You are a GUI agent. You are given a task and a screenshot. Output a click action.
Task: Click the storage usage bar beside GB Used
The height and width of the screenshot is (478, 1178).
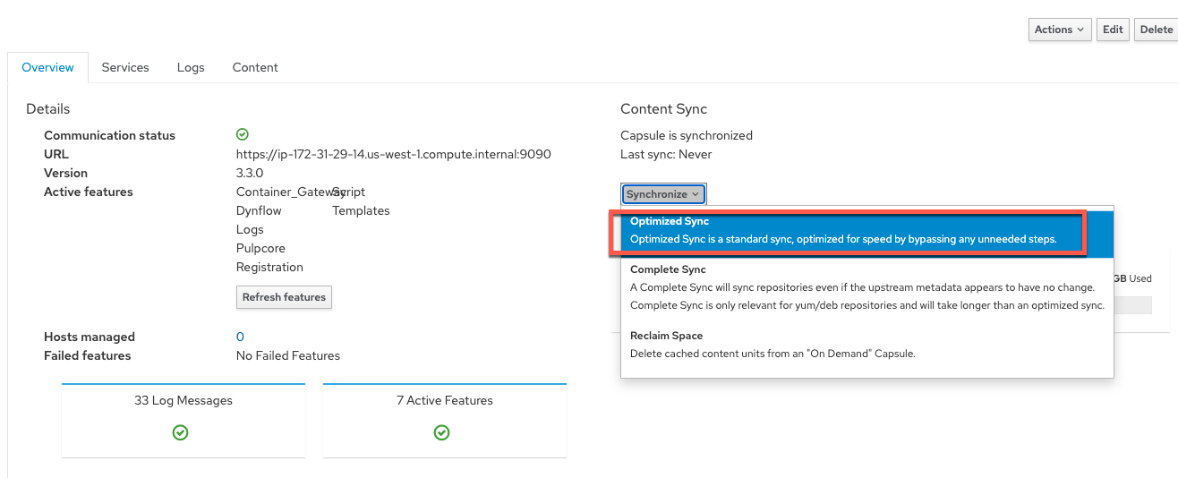(x=1132, y=305)
